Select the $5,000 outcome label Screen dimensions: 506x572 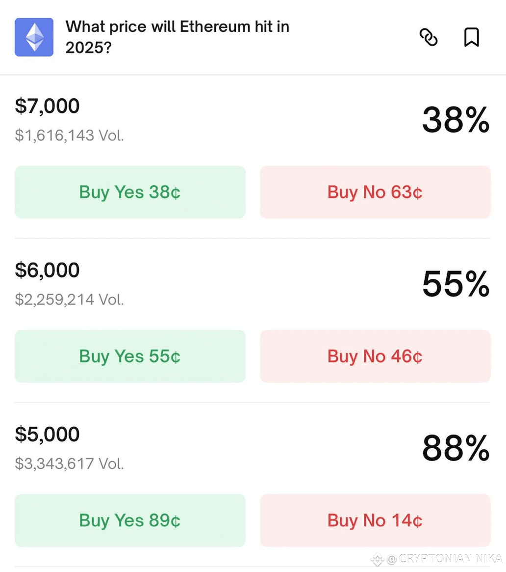[x=47, y=435]
